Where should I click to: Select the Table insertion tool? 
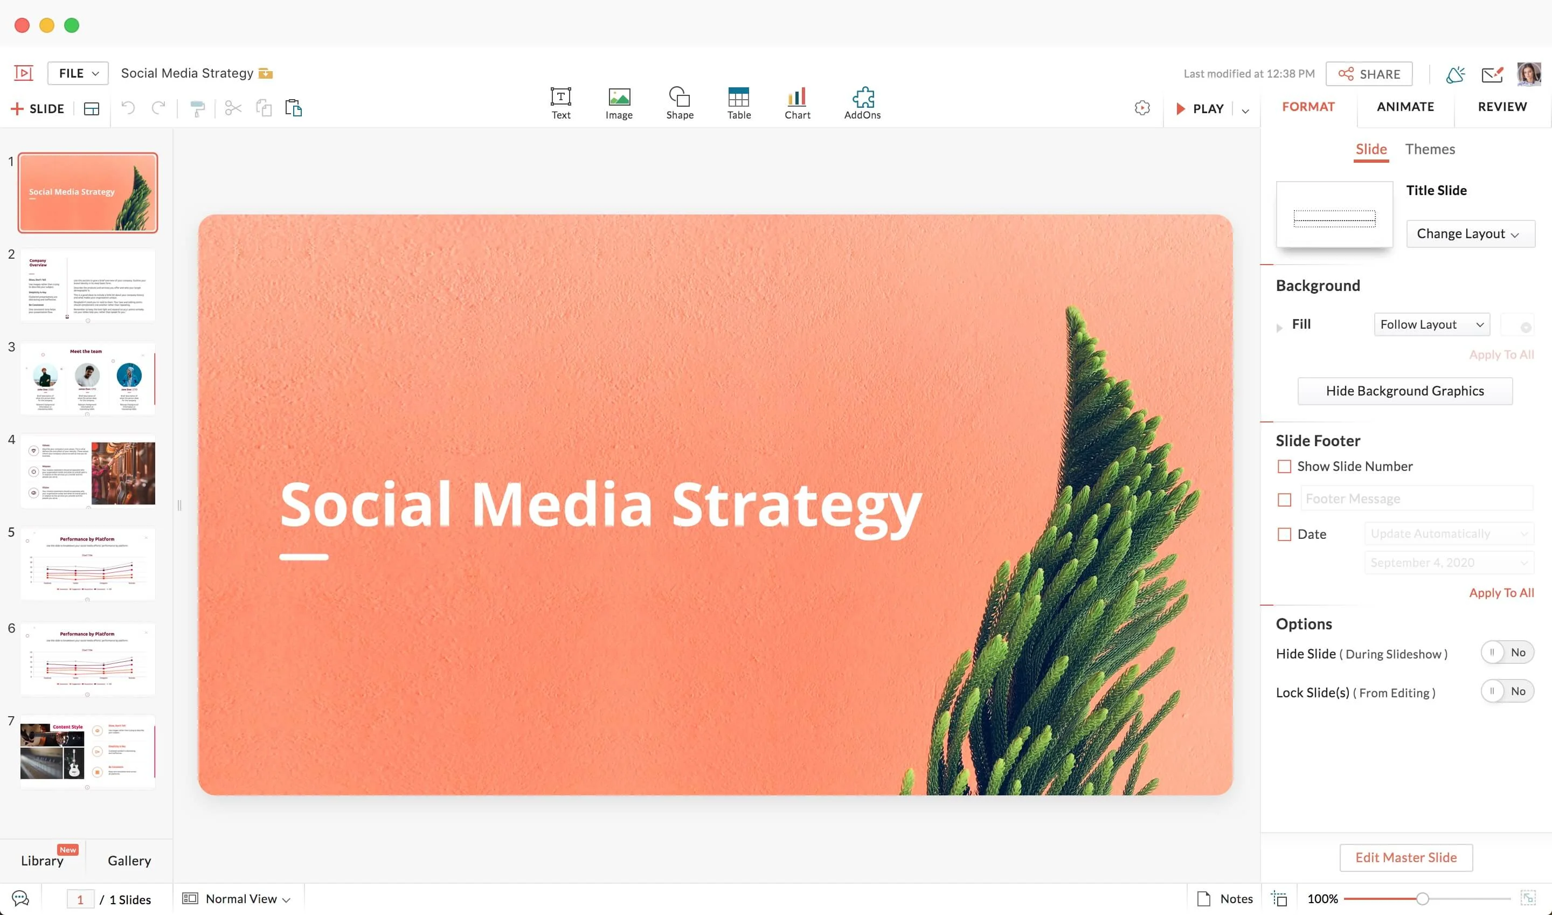[737, 101]
